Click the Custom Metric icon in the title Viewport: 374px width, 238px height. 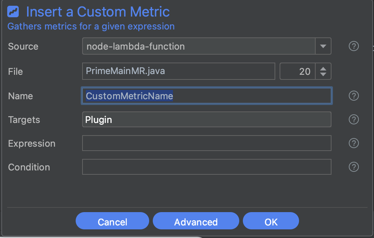(13, 12)
